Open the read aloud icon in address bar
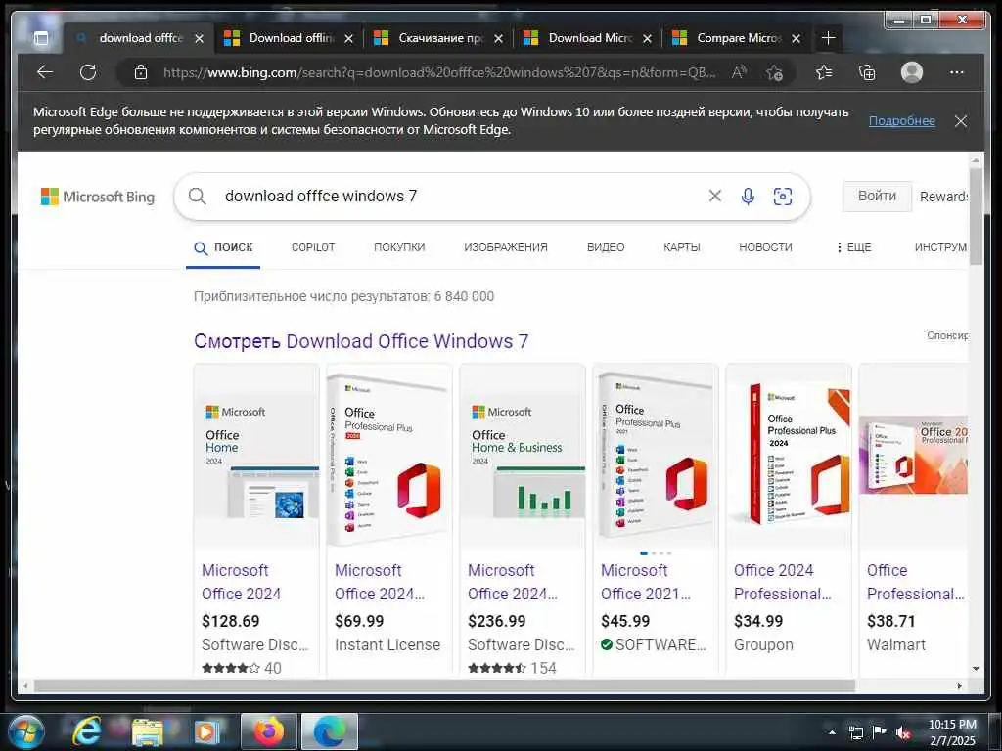 pyautogui.click(x=739, y=72)
